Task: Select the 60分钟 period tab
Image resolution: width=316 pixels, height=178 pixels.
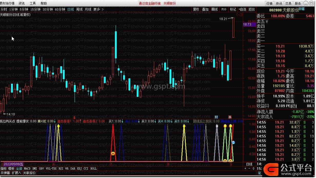Action: click(60, 9)
